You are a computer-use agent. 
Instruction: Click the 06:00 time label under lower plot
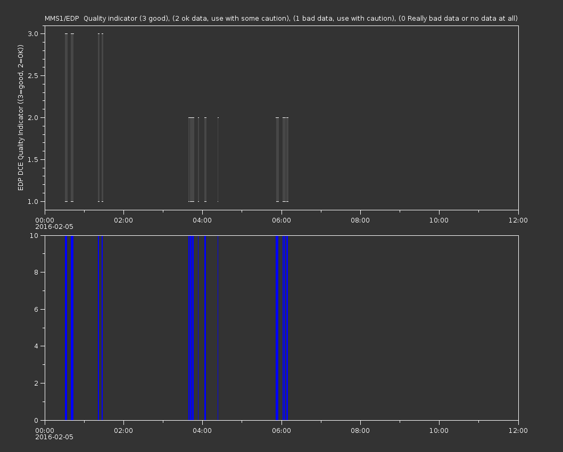tap(281, 431)
